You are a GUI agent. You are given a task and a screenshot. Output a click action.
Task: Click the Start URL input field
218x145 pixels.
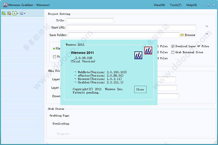[131, 27]
